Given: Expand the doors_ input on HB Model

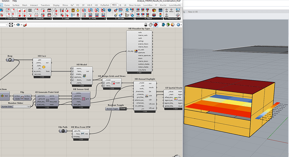Looking at the screenshot, I should (72, 80).
